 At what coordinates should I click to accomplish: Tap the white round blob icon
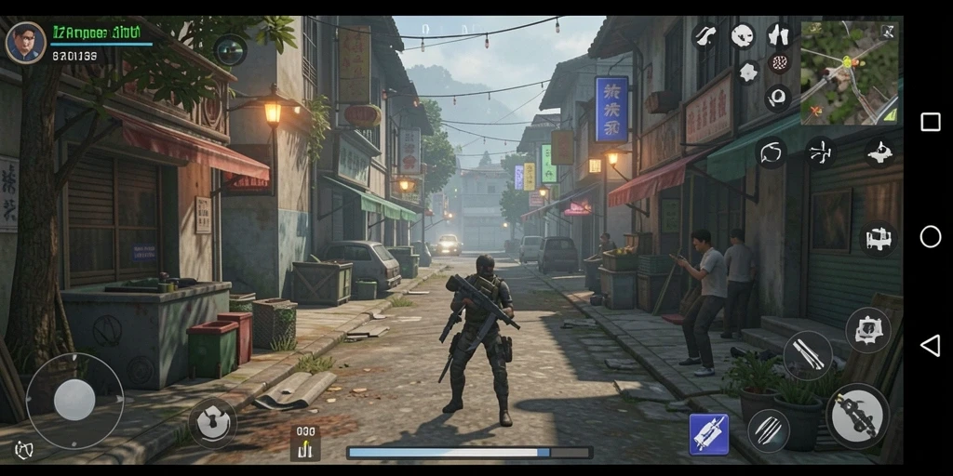coord(742,36)
